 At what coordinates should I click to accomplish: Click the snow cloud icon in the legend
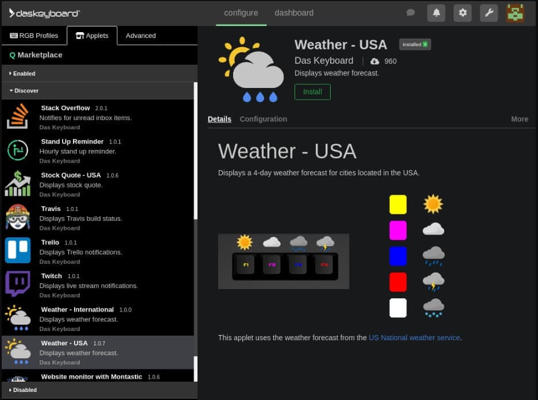click(x=434, y=307)
